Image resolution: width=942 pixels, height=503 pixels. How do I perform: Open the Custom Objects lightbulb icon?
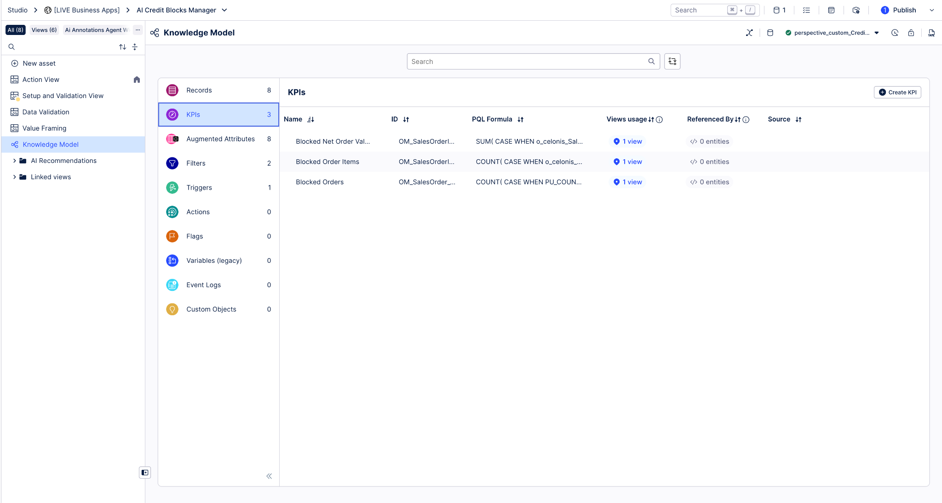[x=172, y=309]
